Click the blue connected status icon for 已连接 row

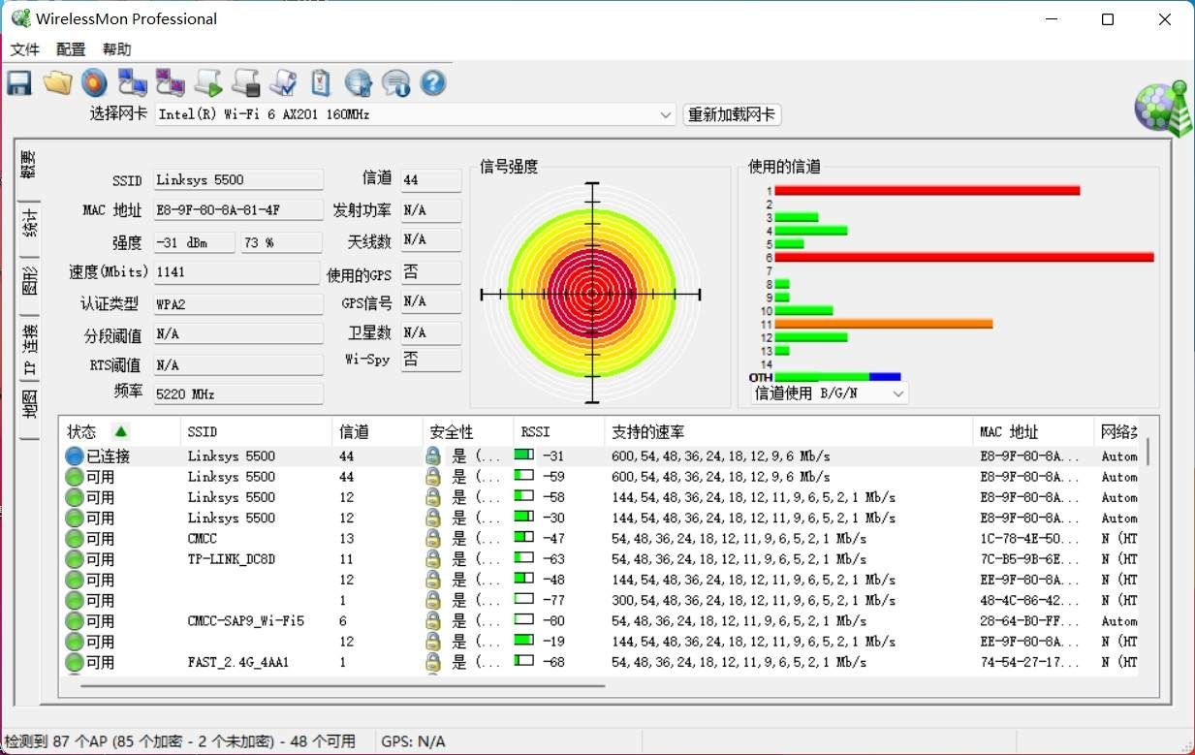click(x=75, y=456)
